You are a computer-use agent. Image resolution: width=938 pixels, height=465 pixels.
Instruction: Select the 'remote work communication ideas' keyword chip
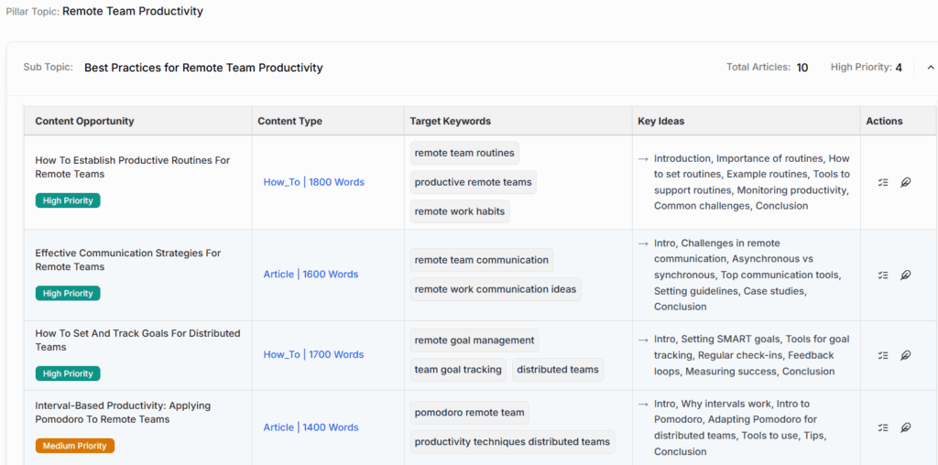pos(496,289)
